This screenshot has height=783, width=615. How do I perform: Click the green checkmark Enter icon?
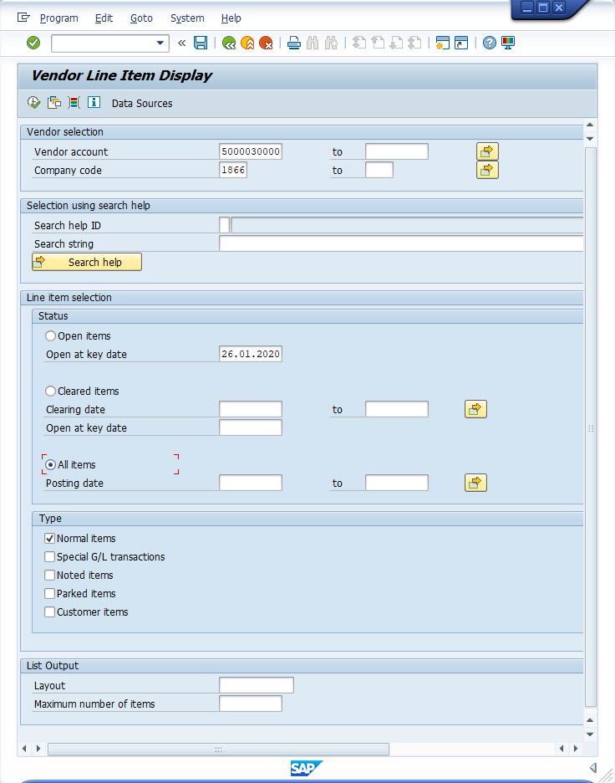coord(33,43)
